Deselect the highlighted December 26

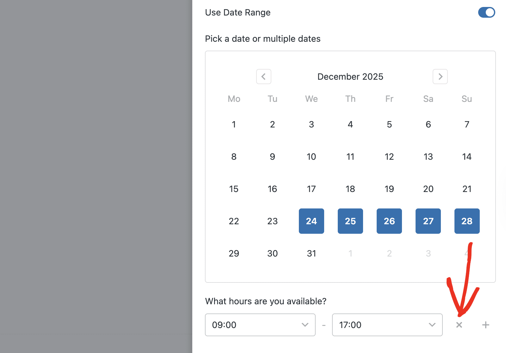pyautogui.click(x=389, y=221)
